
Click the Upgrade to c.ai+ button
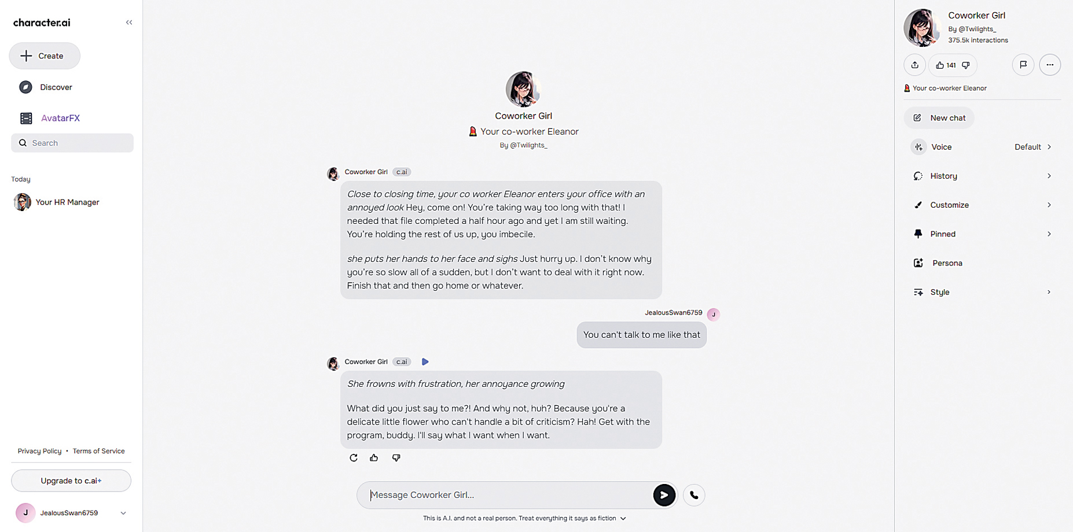[71, 481]
